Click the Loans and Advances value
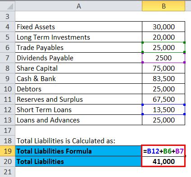 point(164,120)
